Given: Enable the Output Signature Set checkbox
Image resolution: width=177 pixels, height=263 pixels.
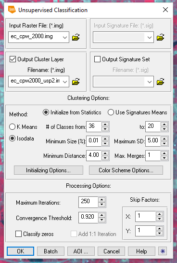Looking at the screenshot, I should pos(97,59).
